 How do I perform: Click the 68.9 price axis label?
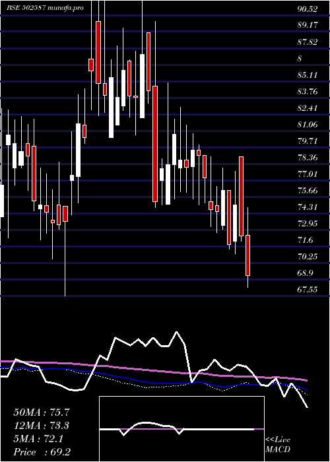[305, 273]
